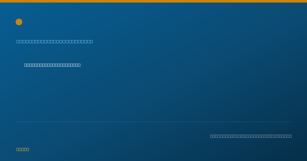Click the white indented line of text
Image resolution: width=307 pixels, height=161 pixels.
(52, 65)
